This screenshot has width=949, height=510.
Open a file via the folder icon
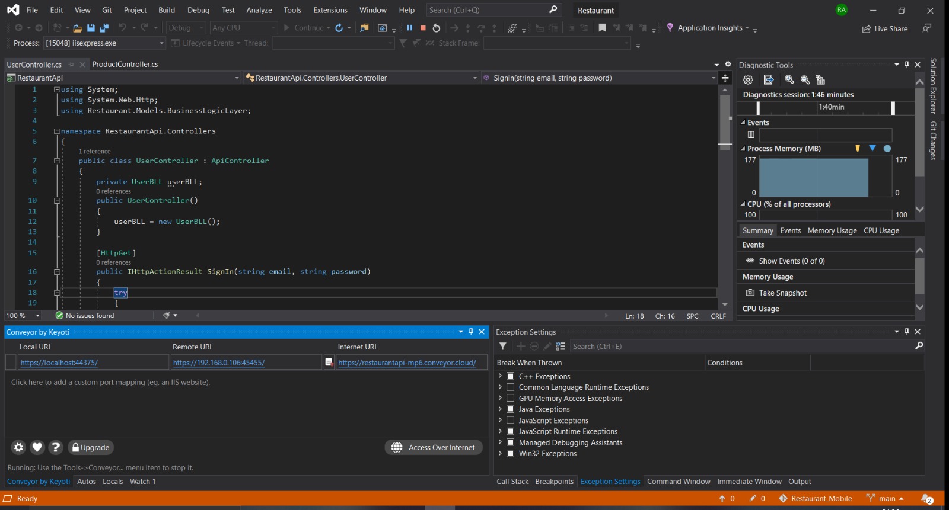77,28
